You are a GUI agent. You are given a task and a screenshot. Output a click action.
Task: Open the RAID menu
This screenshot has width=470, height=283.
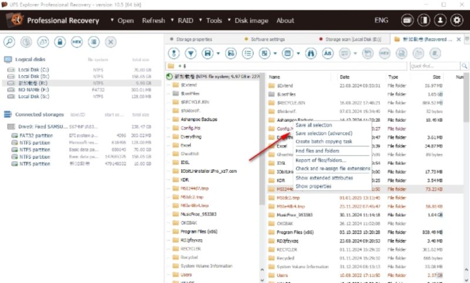point(186,21)
